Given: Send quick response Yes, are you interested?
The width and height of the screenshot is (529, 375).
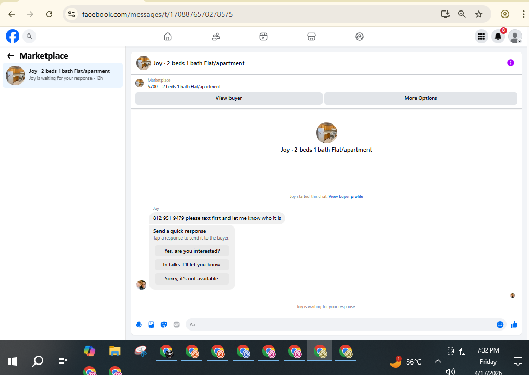Looking at the screenshot, I should point(192,251).
